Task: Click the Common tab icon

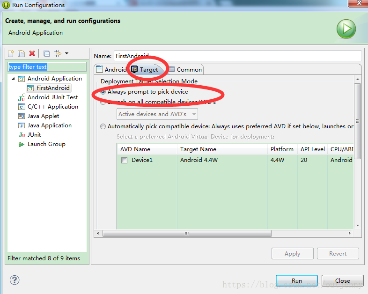Action: click(x=172, y=69)
